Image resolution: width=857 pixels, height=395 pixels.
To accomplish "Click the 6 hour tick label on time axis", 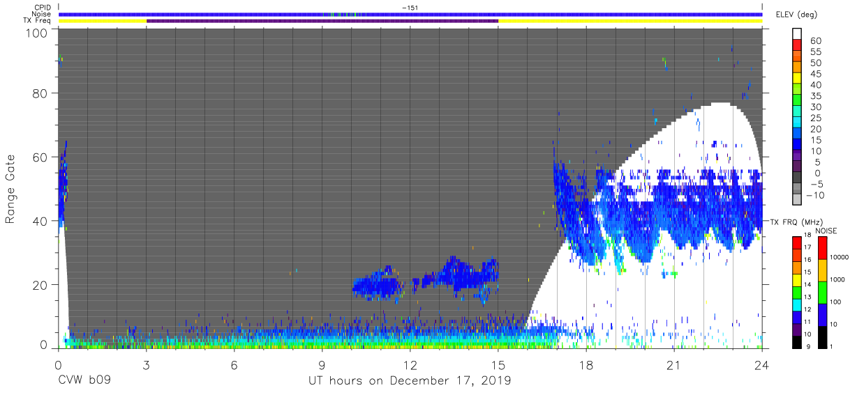I will point(234,365).
